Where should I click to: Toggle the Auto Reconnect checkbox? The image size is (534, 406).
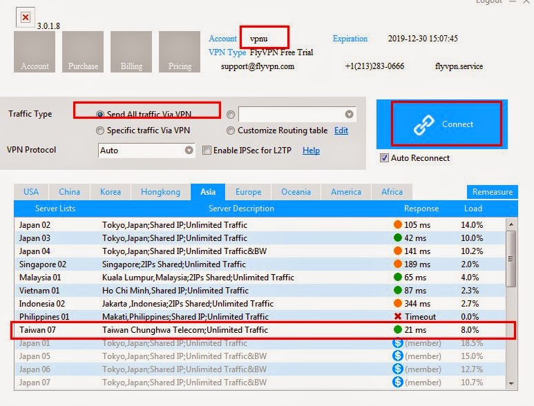click(384, 158)
